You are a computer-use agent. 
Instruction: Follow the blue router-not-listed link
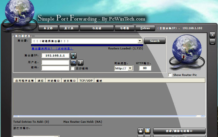point(52,48)
